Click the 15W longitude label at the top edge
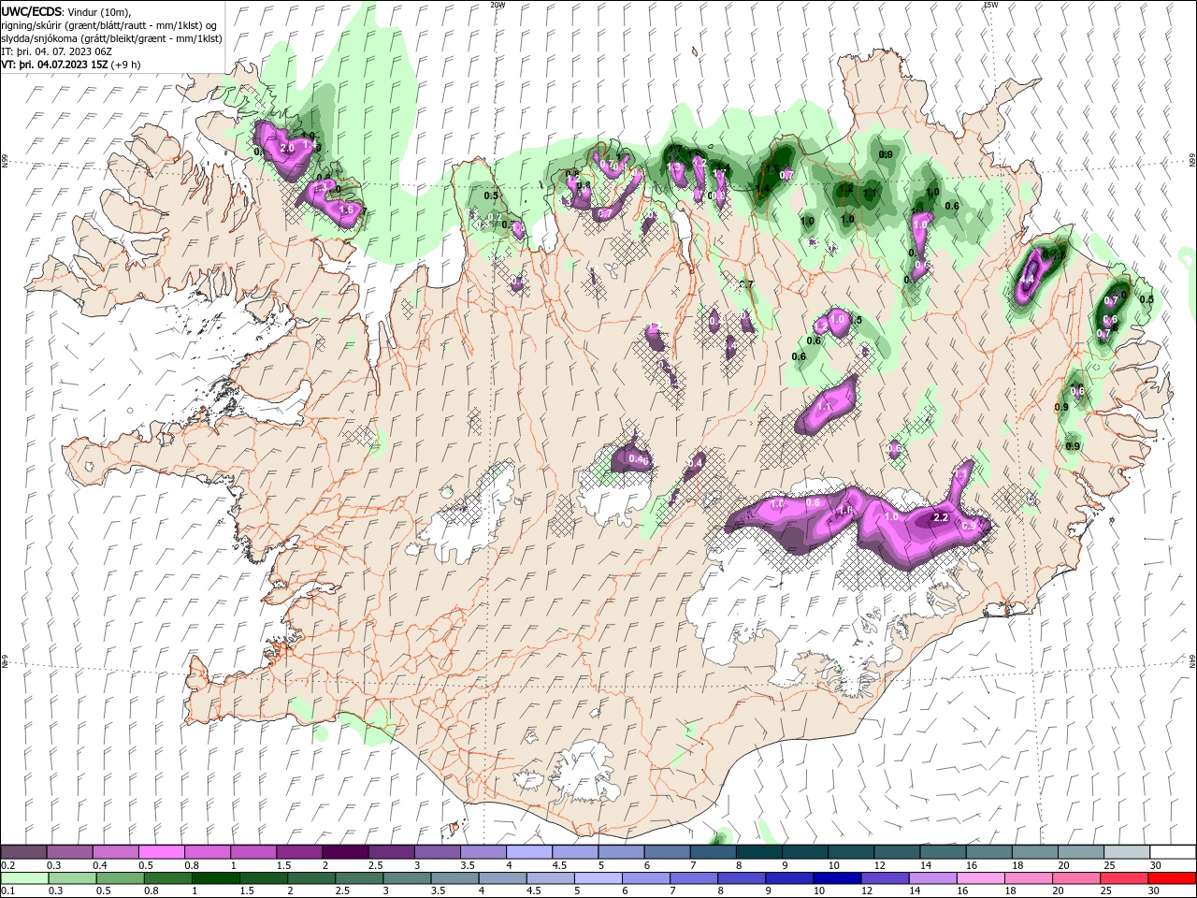Screen dimensions: 1197x898 [990, 5]
